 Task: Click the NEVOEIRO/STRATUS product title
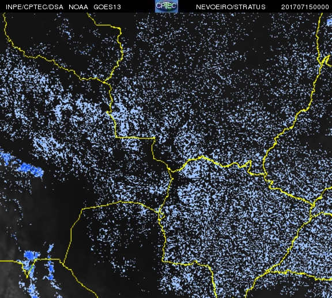[x=231, y=7]
